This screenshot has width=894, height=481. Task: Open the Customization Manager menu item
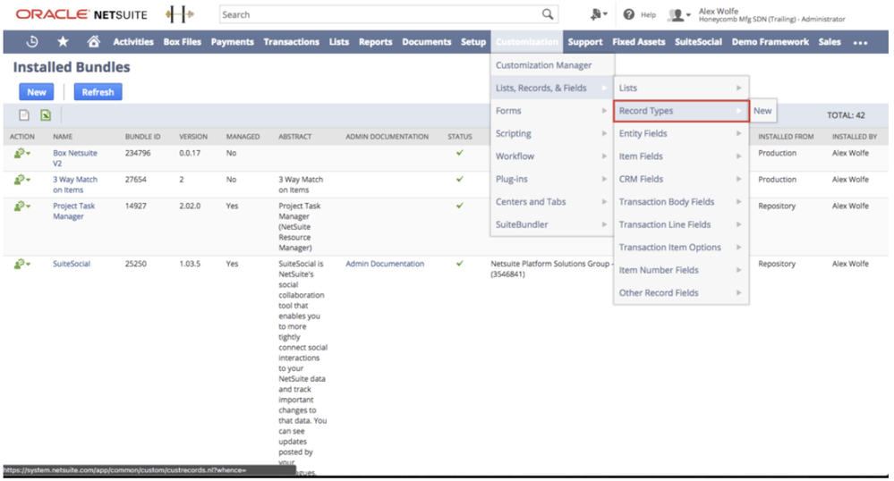551,65
